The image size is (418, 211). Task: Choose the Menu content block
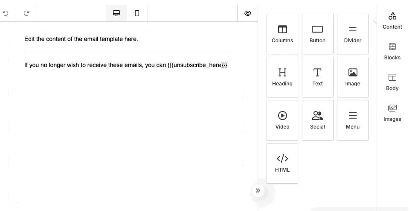(353, 120)
